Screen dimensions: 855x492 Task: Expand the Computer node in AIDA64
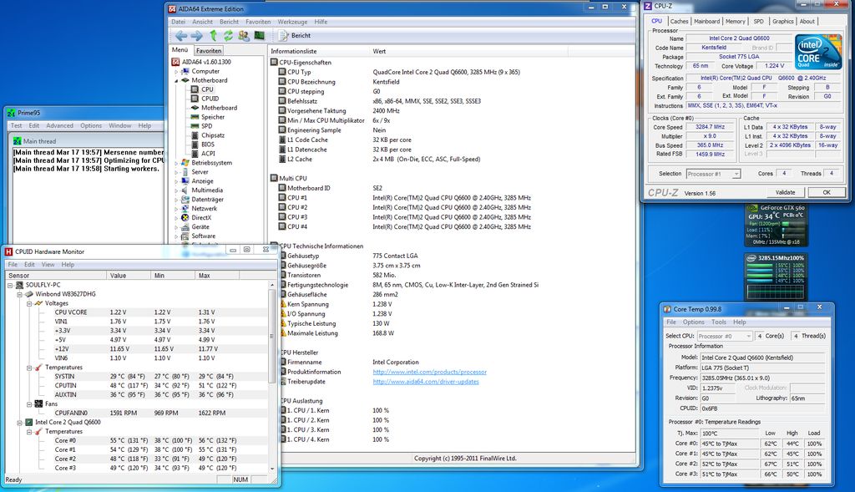click(x=176, y=72)
